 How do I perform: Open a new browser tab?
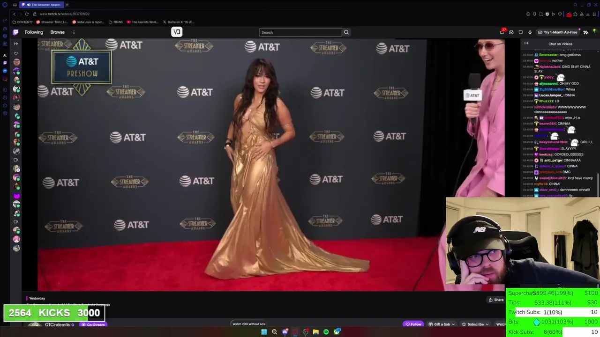click(x=67, y=5)
